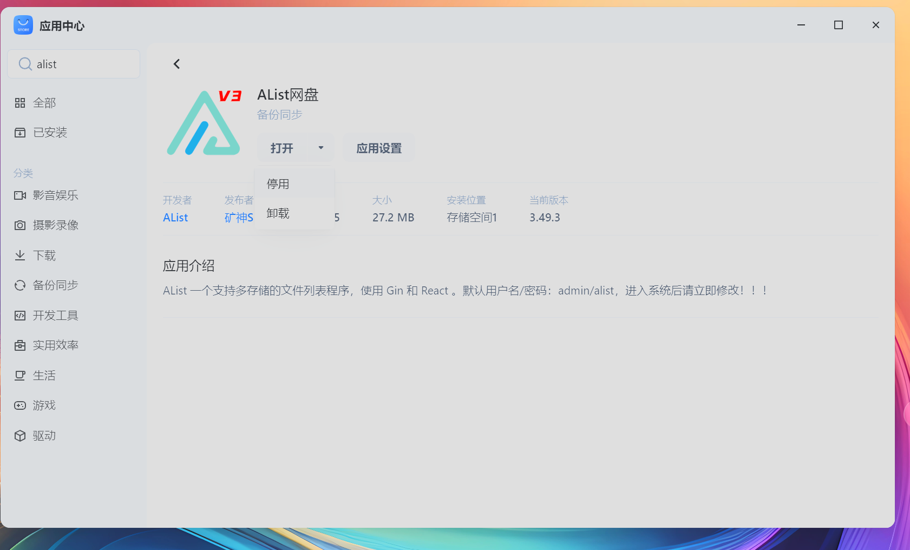
Task: Click the 实用效率 toolbox icon
Action: (x=20, y=345)
